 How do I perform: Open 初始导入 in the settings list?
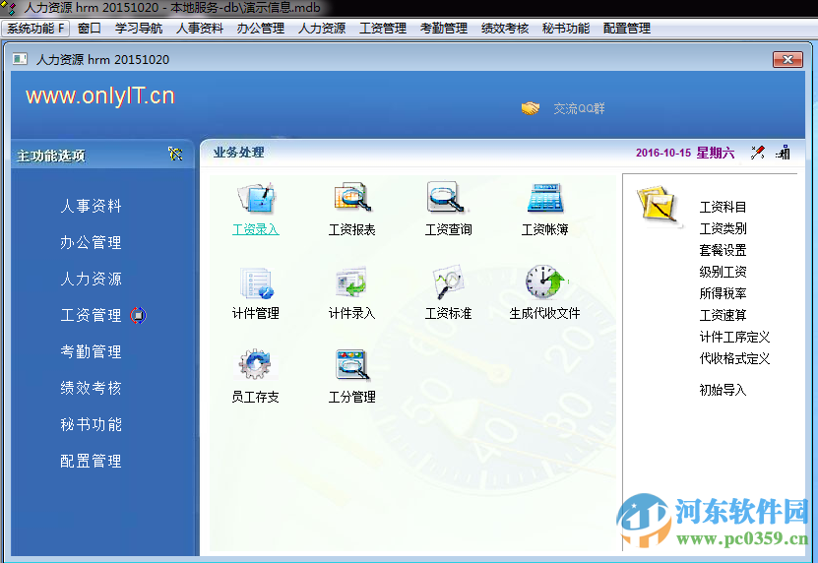click(724, 391)
